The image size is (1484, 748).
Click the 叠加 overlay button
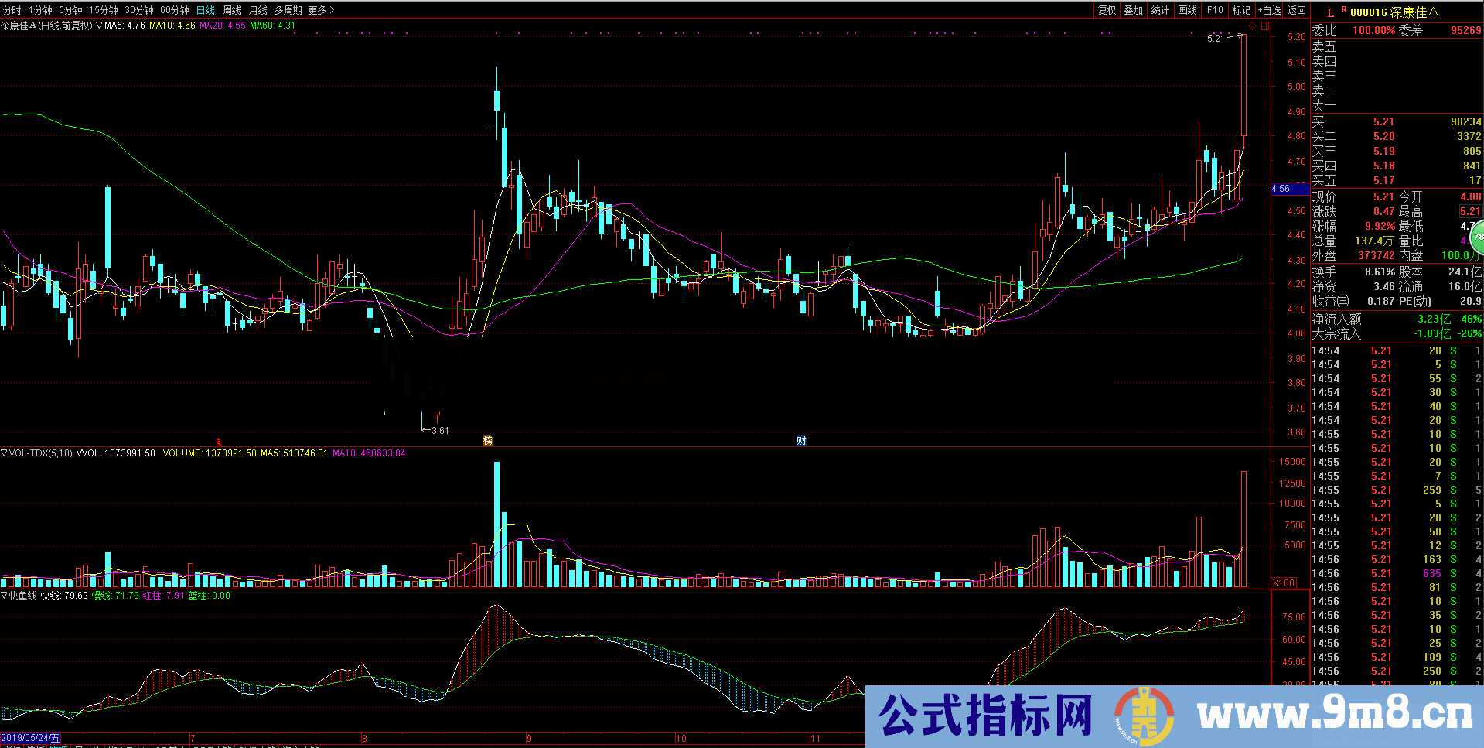point(1133,10)
